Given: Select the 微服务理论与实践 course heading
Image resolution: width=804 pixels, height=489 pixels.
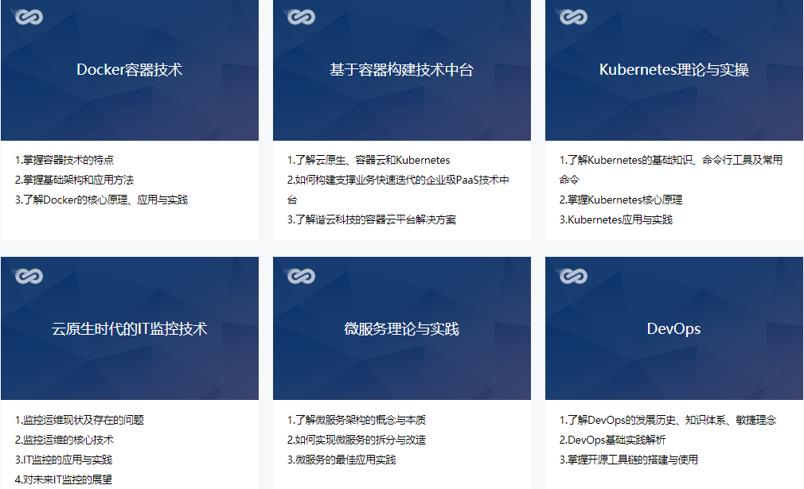Looking at the screenshot, I should pos(401,329).
